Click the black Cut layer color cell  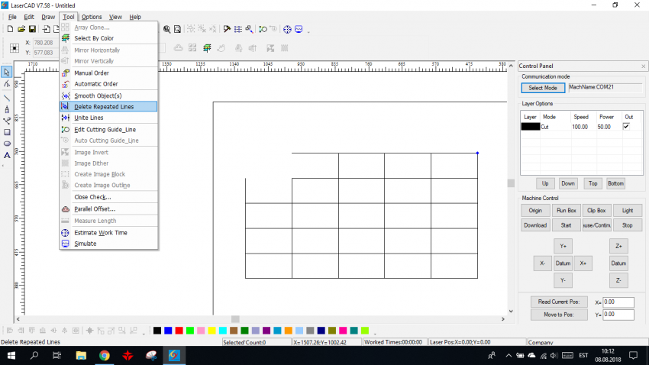530,127
